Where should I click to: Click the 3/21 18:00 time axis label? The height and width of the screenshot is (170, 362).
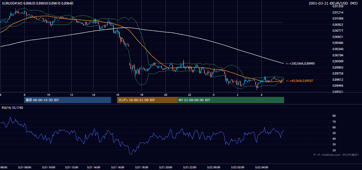tap(142, 167)
